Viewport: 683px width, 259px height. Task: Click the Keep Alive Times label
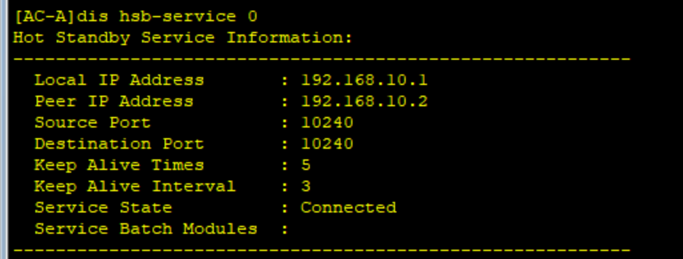pyautogui.click(x=119, y=165)
